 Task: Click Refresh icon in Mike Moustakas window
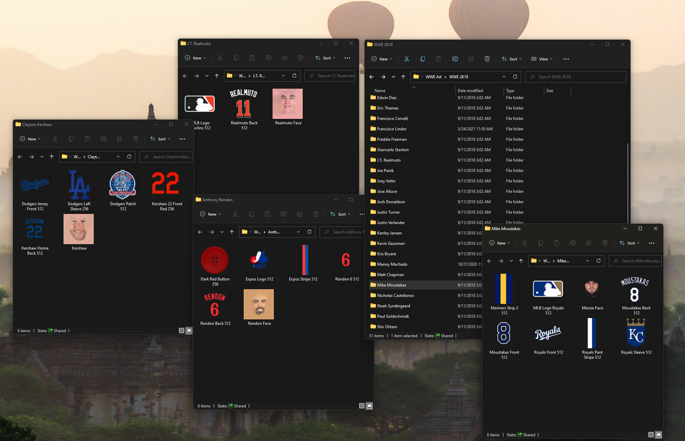tap(599, 261)
